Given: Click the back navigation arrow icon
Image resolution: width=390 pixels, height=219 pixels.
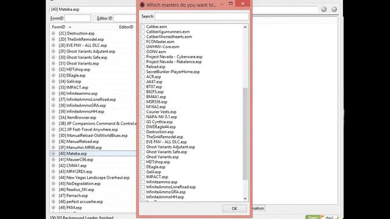Looking at the screenshot, I should click(324, 9).
